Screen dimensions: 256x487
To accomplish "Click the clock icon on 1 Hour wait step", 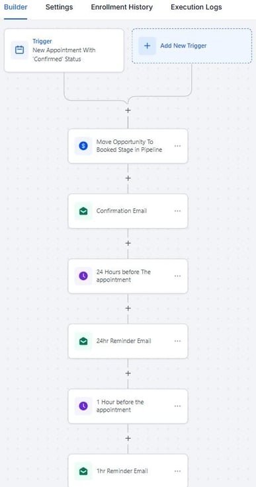I will [83, 406].
